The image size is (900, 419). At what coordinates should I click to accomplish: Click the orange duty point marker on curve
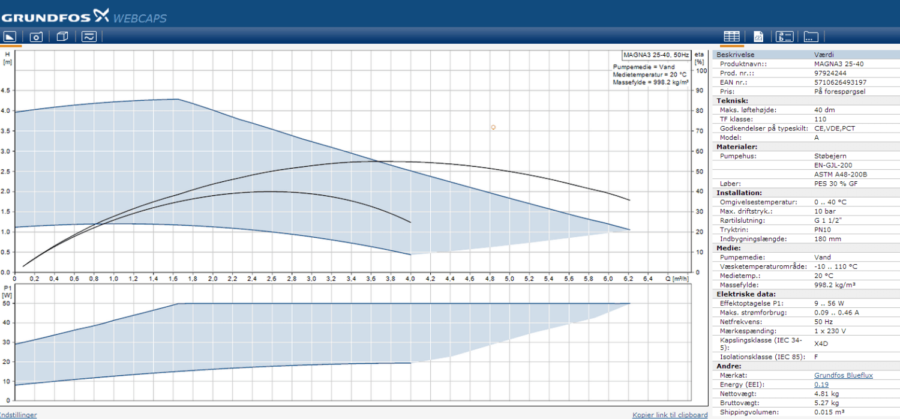[493, 127]
